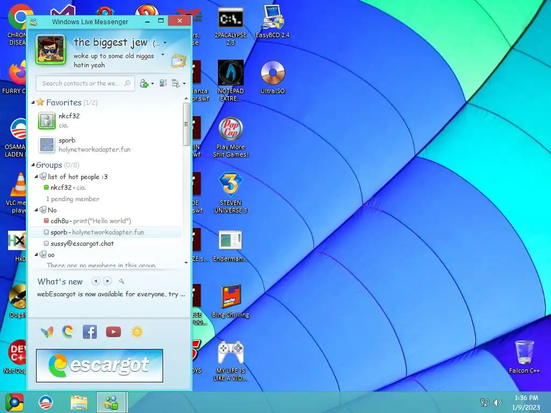This screenshot has width=551, height=413.
Task: Open File Explorer from taskbar
Action: [79, 402]
